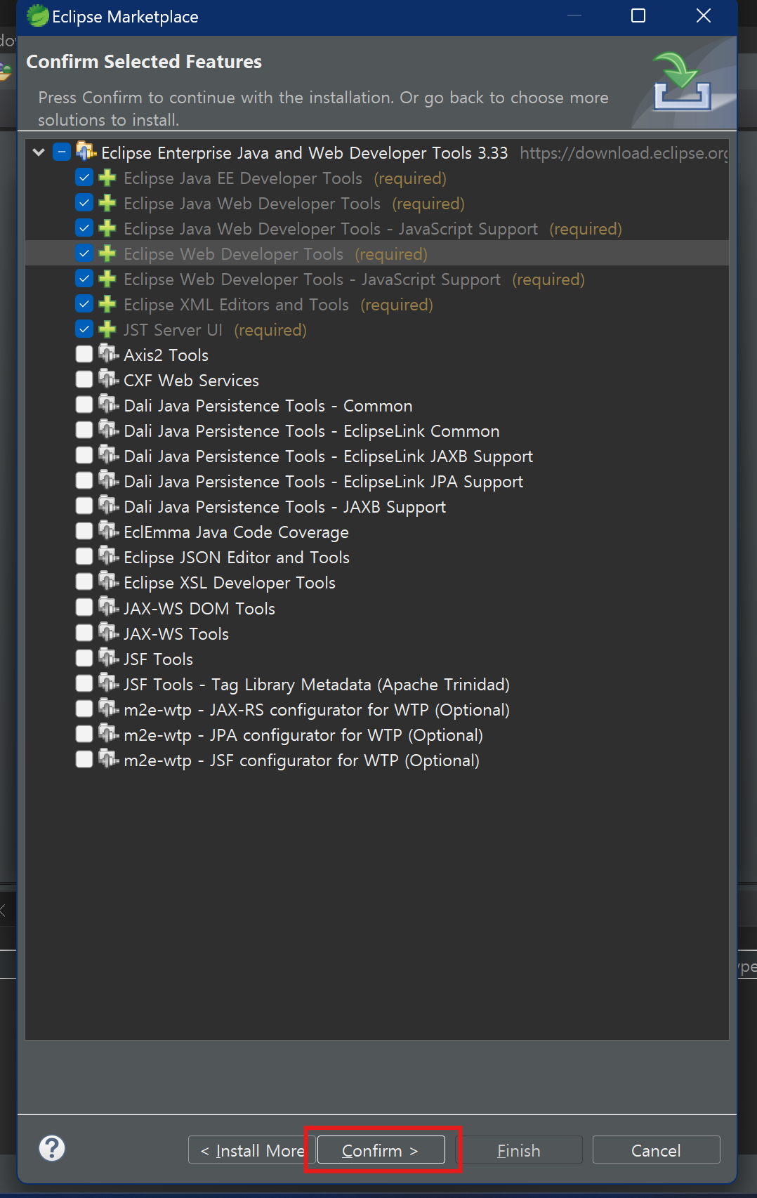Check the Axis2 Tools checkbox
This screenshot has height=1198, width=757.
(x=84, y=354)
